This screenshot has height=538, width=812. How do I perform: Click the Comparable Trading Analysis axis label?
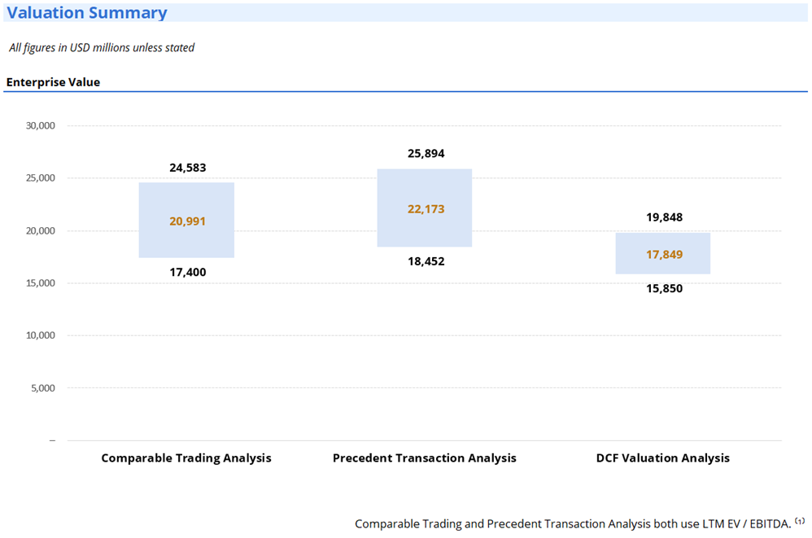186,458
